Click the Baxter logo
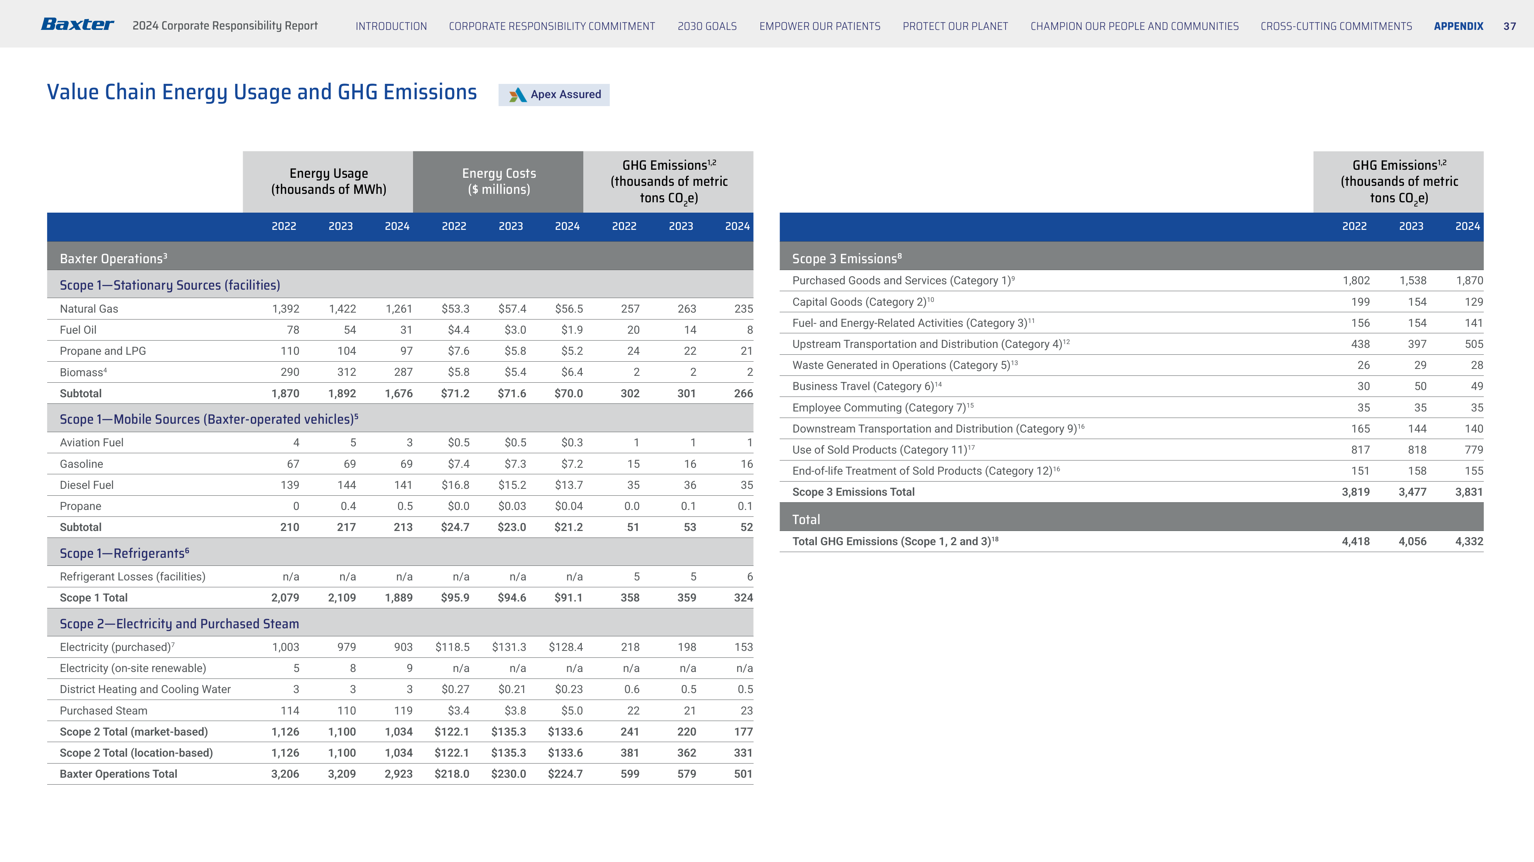 77,25
